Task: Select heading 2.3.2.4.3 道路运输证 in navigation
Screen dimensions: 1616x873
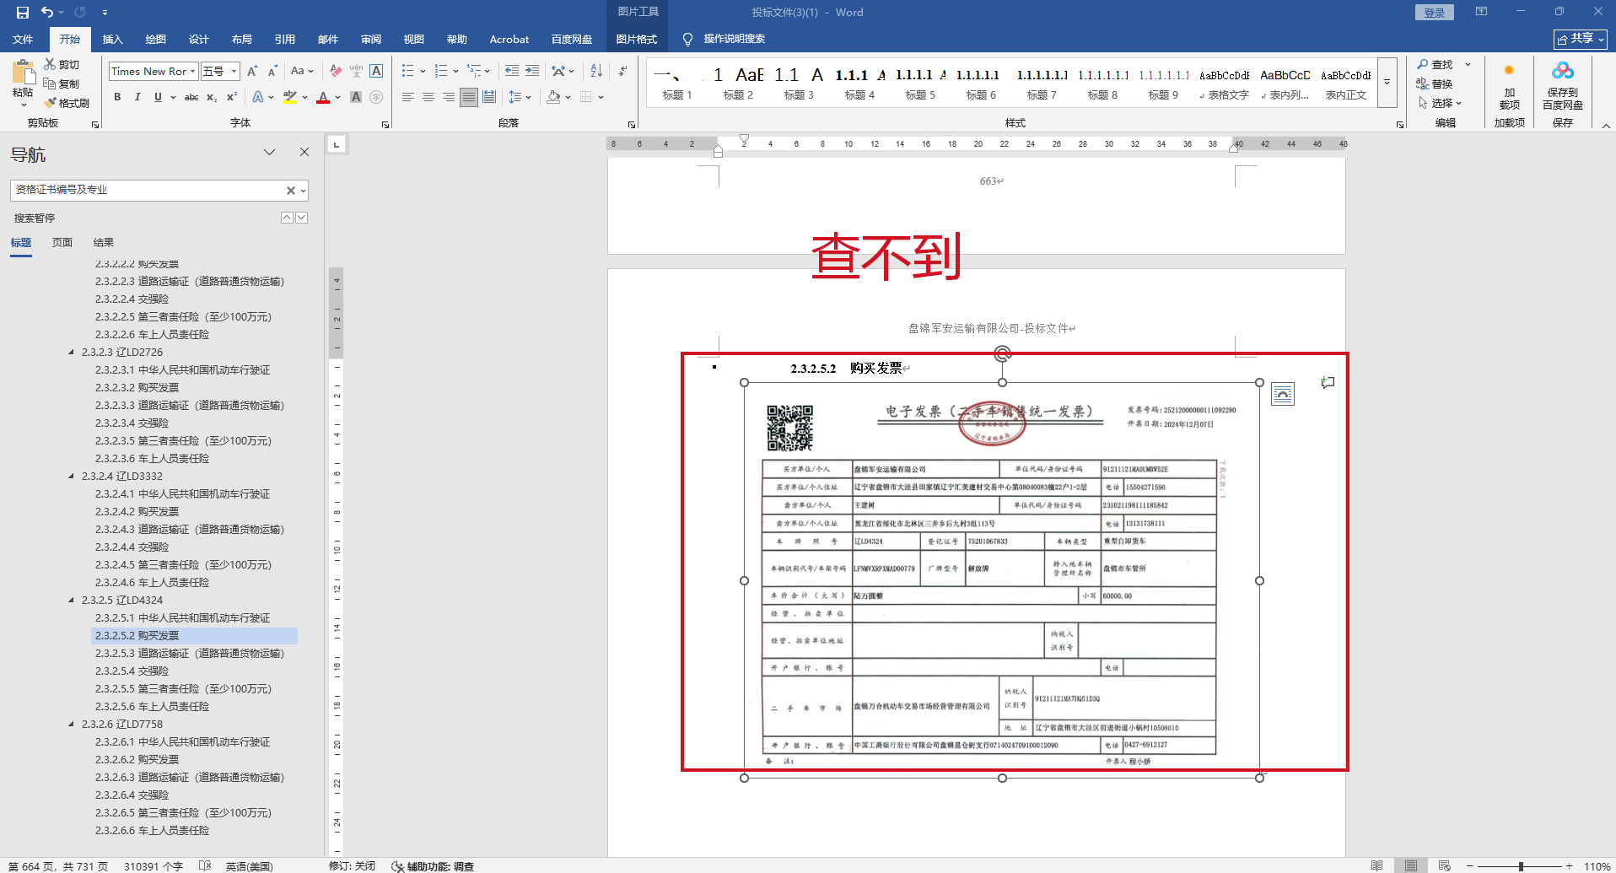Action: tap(189, 530)
